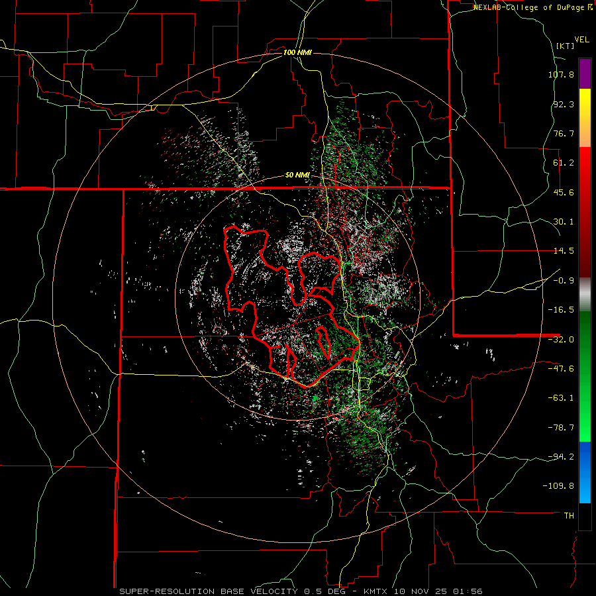Viewport: 596px width, 596px height.
Task: Click the yellow-orange segment of the color bar
Action: 585,118
